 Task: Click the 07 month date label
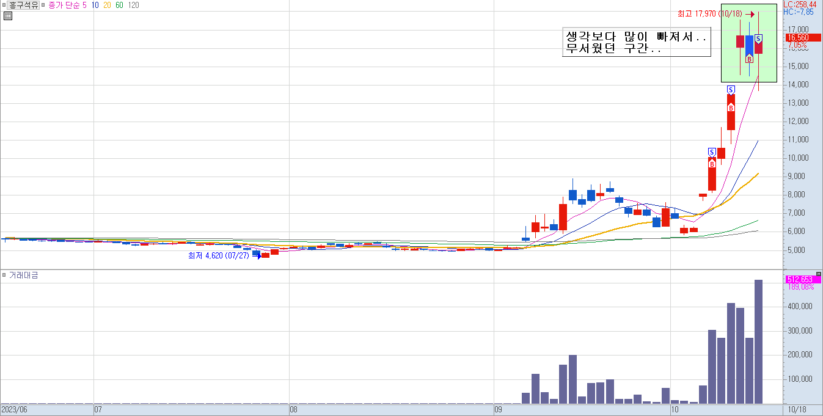pyautogui.click(x=98, y=409)
